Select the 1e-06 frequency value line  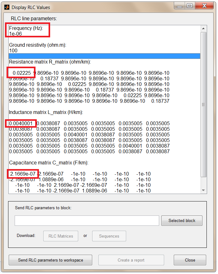pyautogui.click(x=16, y=34)
